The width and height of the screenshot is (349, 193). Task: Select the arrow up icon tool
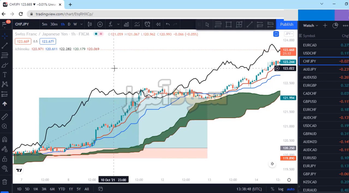[5, 104]
